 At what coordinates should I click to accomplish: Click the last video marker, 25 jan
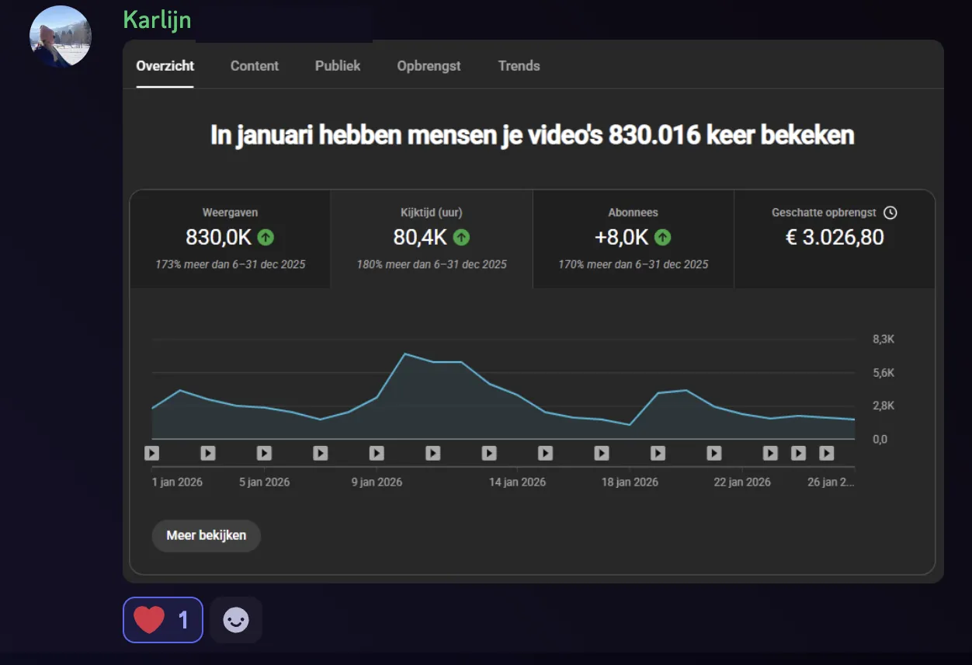pyautogui.click(x=827, y=453)
